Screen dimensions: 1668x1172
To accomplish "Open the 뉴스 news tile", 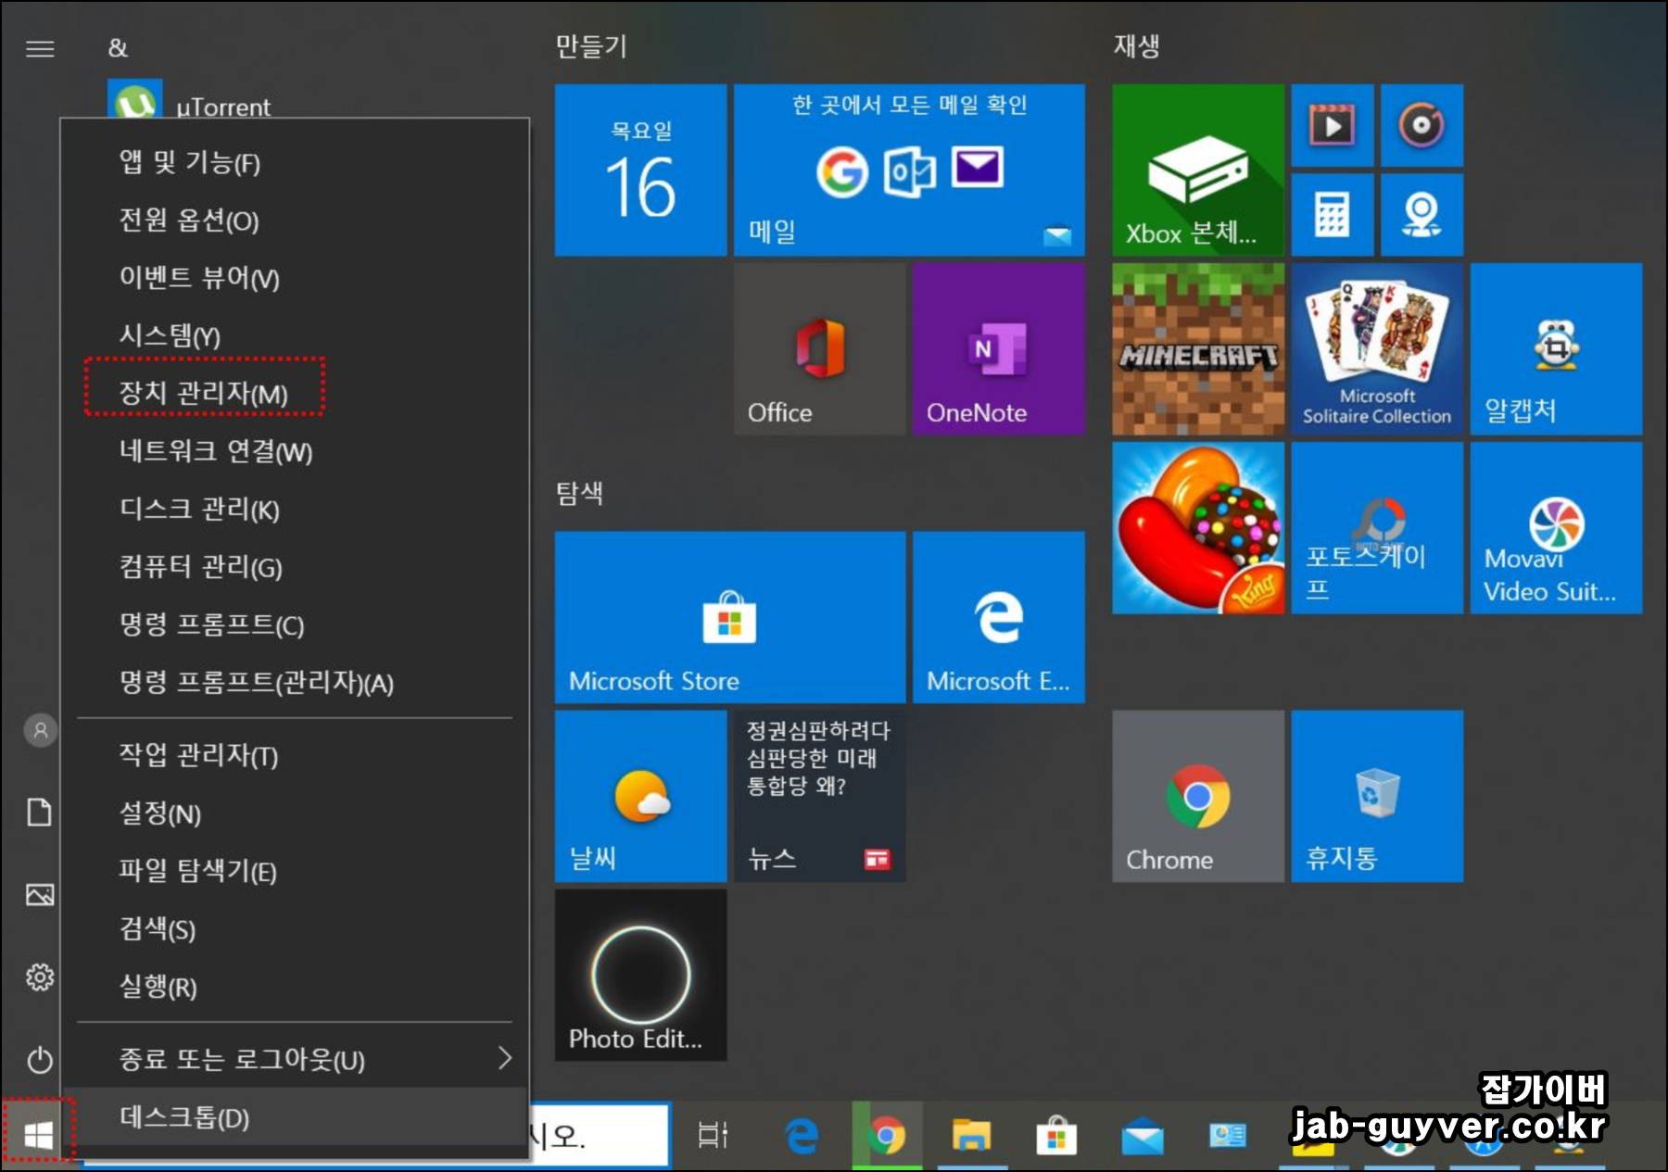I will pos(819,796).
